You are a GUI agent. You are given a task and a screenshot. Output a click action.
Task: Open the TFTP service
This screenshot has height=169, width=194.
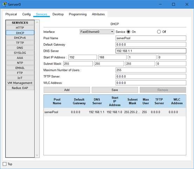tap(20, 43)
